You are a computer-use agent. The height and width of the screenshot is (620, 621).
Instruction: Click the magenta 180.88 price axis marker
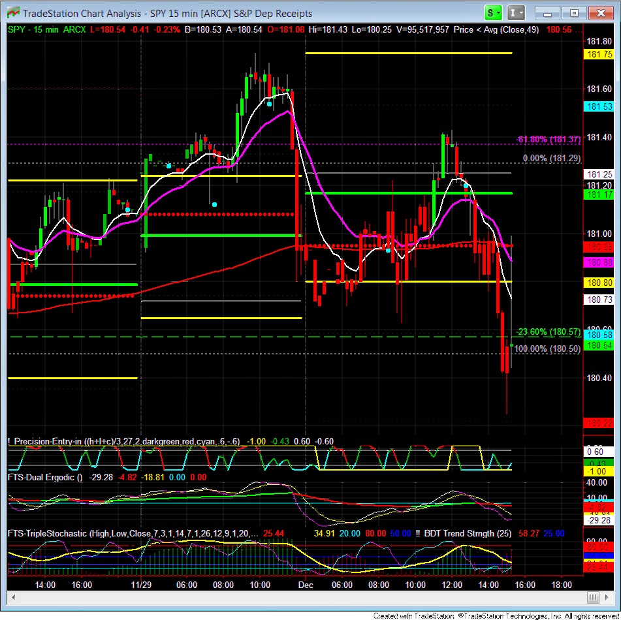coord(599,262)
